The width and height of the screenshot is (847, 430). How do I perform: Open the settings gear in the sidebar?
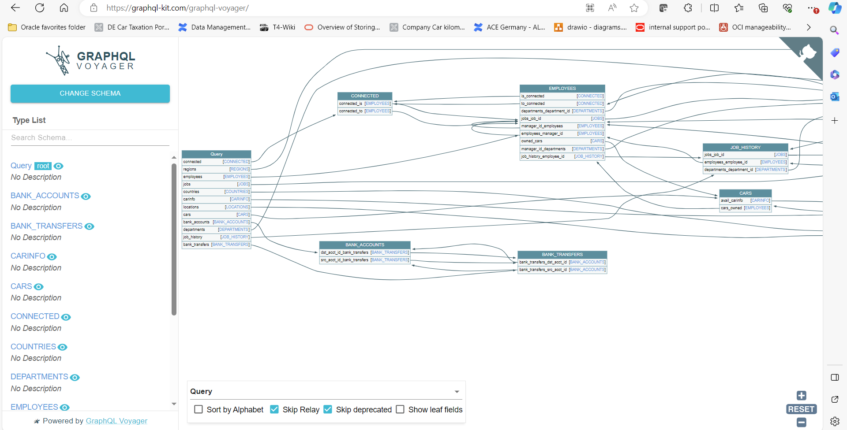click(x=835, y=421)
